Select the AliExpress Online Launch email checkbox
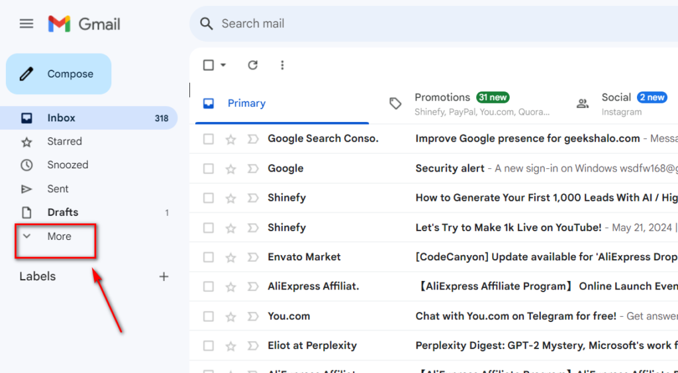 [209, 286]
